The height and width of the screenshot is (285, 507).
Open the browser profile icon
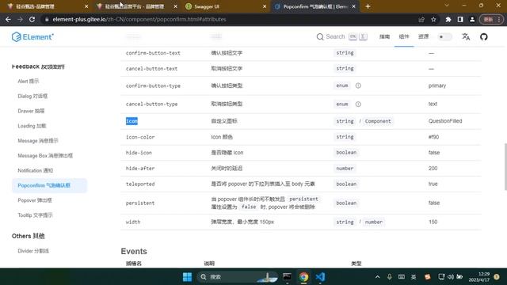pyautogui.click(x=472, y=19)
